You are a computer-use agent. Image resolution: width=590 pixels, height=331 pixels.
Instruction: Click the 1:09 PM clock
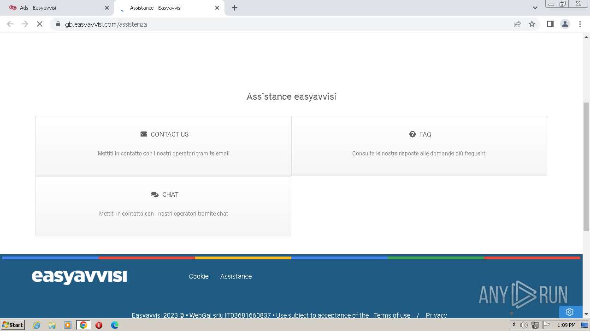(x=566, y=325)
